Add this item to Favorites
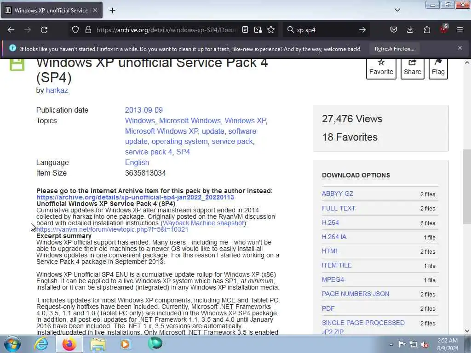This screenshot has width=471, height=353. [x=381, y=68]
